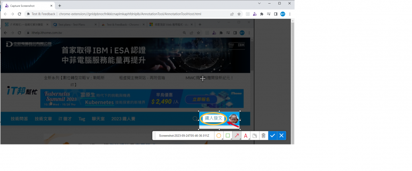Screen dimensions: 412x171
Task: Reload the Capture Screenshot page
Action: pyautogui.click(x=19, y=14)
